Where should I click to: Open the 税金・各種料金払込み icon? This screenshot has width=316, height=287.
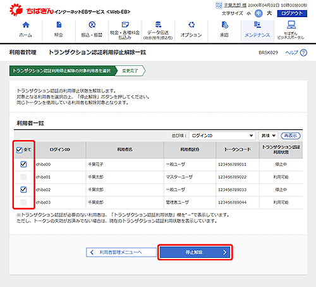click(125, 25)
